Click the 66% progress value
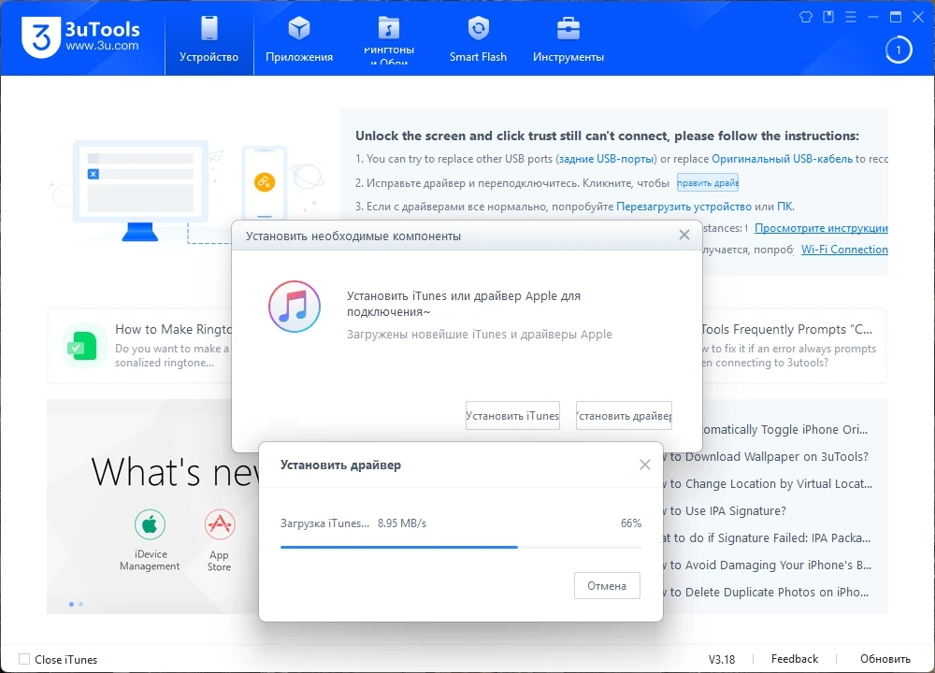 (x=631, y=523)
